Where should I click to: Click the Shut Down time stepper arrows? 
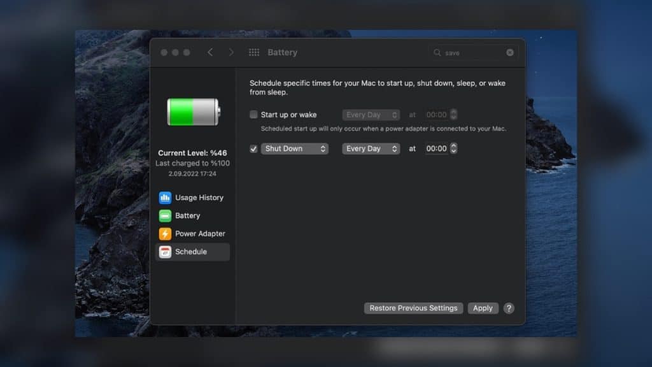click(x=453, y=148)
